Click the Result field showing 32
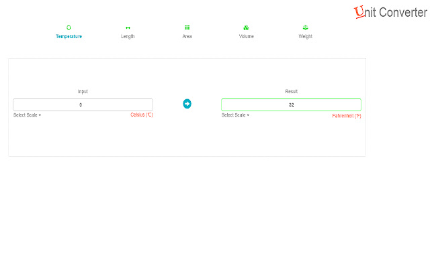This screenshot has height=268, width=430. click(291, 105)
